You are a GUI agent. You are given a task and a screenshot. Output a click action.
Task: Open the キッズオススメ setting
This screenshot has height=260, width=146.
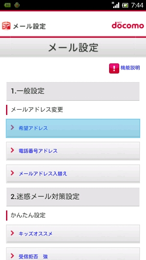point(73,234)
